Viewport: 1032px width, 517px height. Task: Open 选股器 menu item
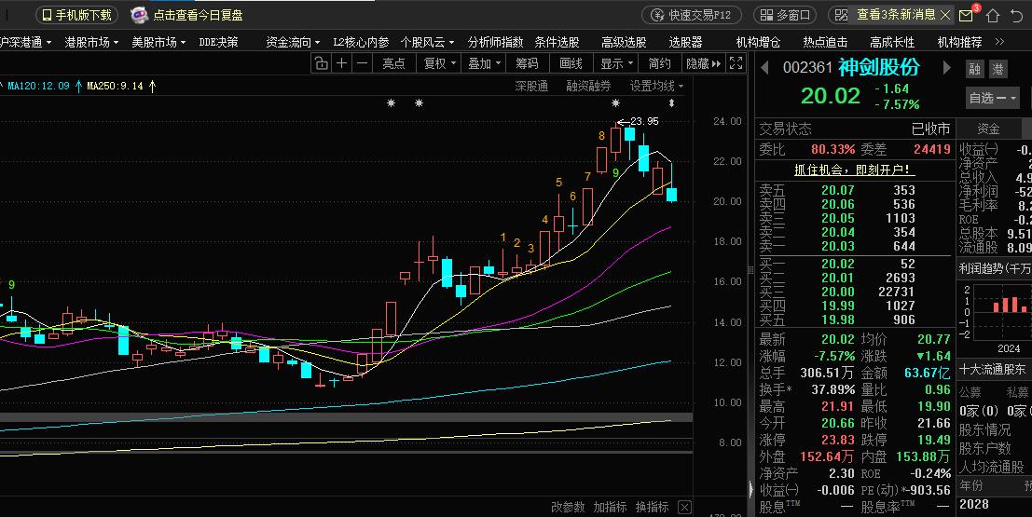(685, 43)
